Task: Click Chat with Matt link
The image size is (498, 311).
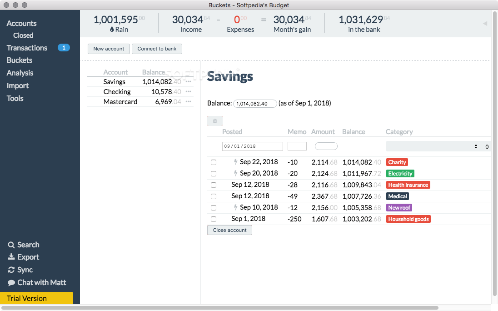Action: click(42, 282)
